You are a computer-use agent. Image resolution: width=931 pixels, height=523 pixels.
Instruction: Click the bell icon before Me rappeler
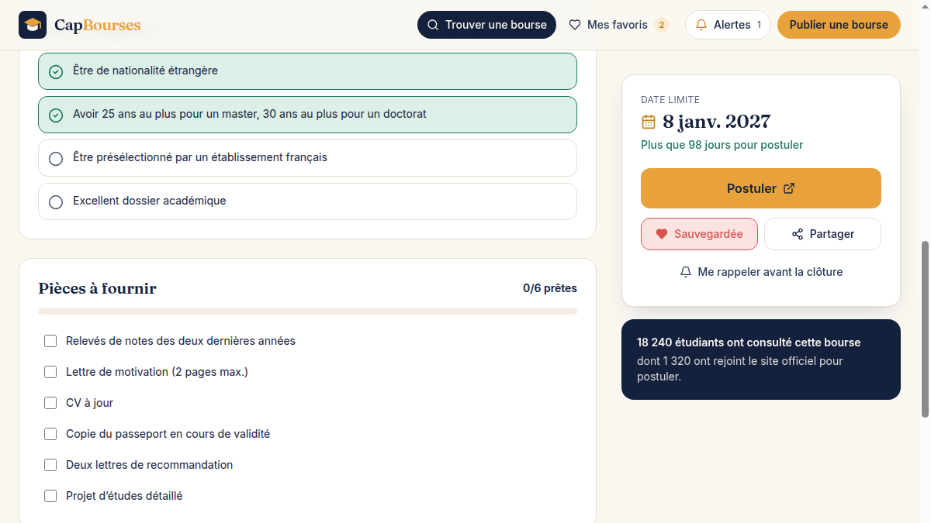tap(686, 272)
